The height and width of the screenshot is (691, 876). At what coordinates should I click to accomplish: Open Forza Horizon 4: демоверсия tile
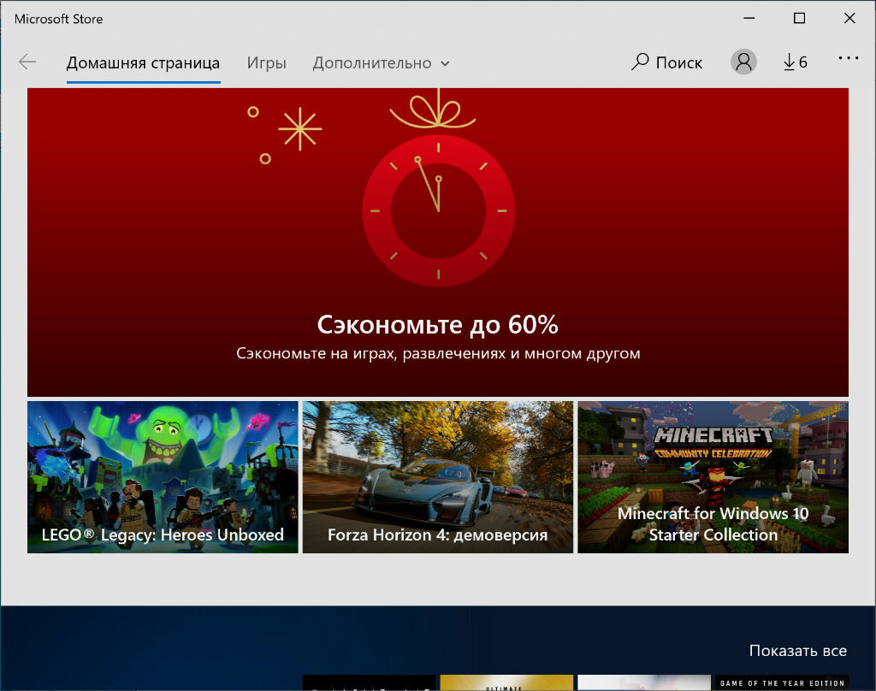click(437, 477)
